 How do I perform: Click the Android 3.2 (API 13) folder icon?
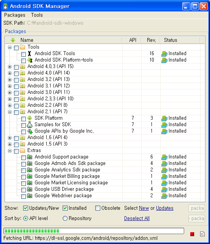pos(22,79)
